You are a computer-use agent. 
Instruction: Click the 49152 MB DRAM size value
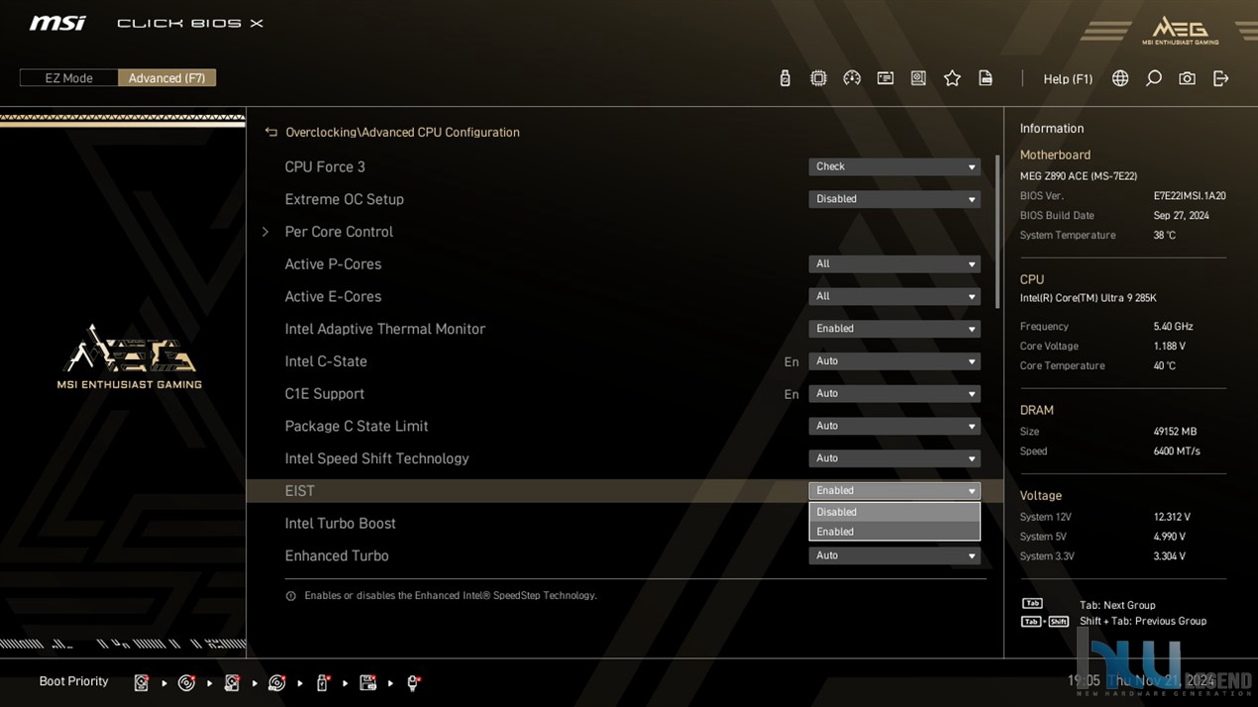coord(1175,432)
